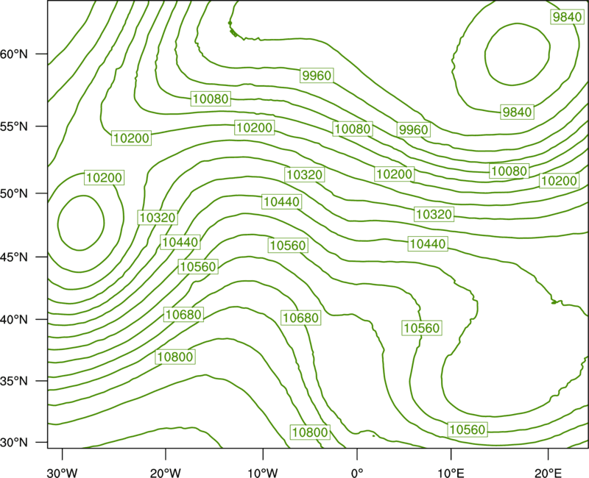Click the 10680 label left of 40°N center

tap(183, 315)
